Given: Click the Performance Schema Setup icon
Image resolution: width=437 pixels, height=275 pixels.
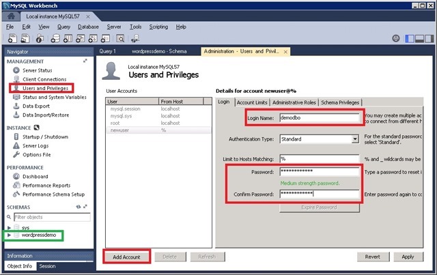Looking at the screenshot, I should tap(16, 194).
